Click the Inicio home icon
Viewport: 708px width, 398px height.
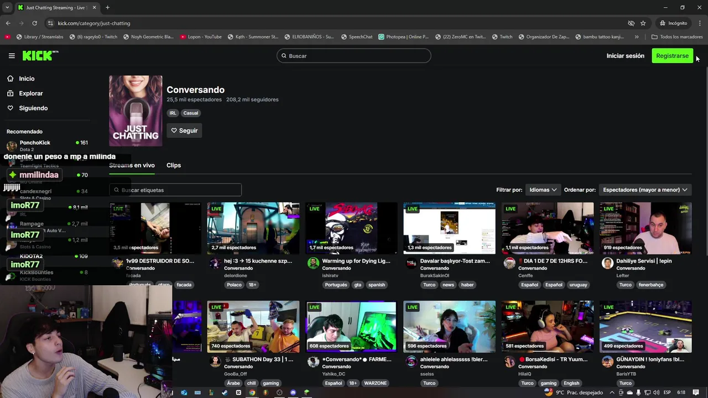(10, 78)
